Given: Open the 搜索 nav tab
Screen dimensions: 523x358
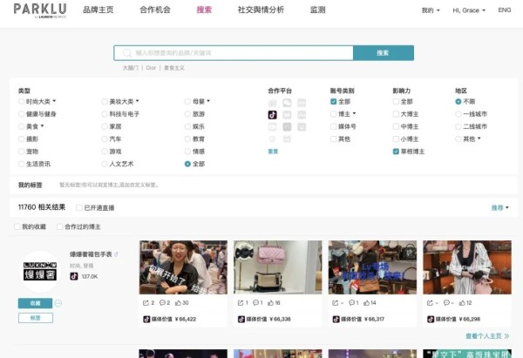Looking at the screenshot, I should (x=204, y=10).
